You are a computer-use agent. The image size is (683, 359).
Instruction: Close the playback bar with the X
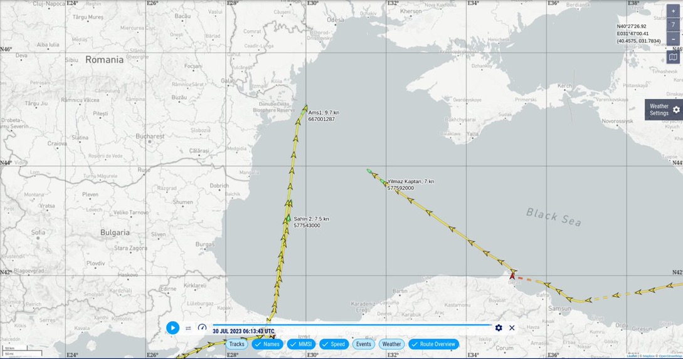[512, 328]
